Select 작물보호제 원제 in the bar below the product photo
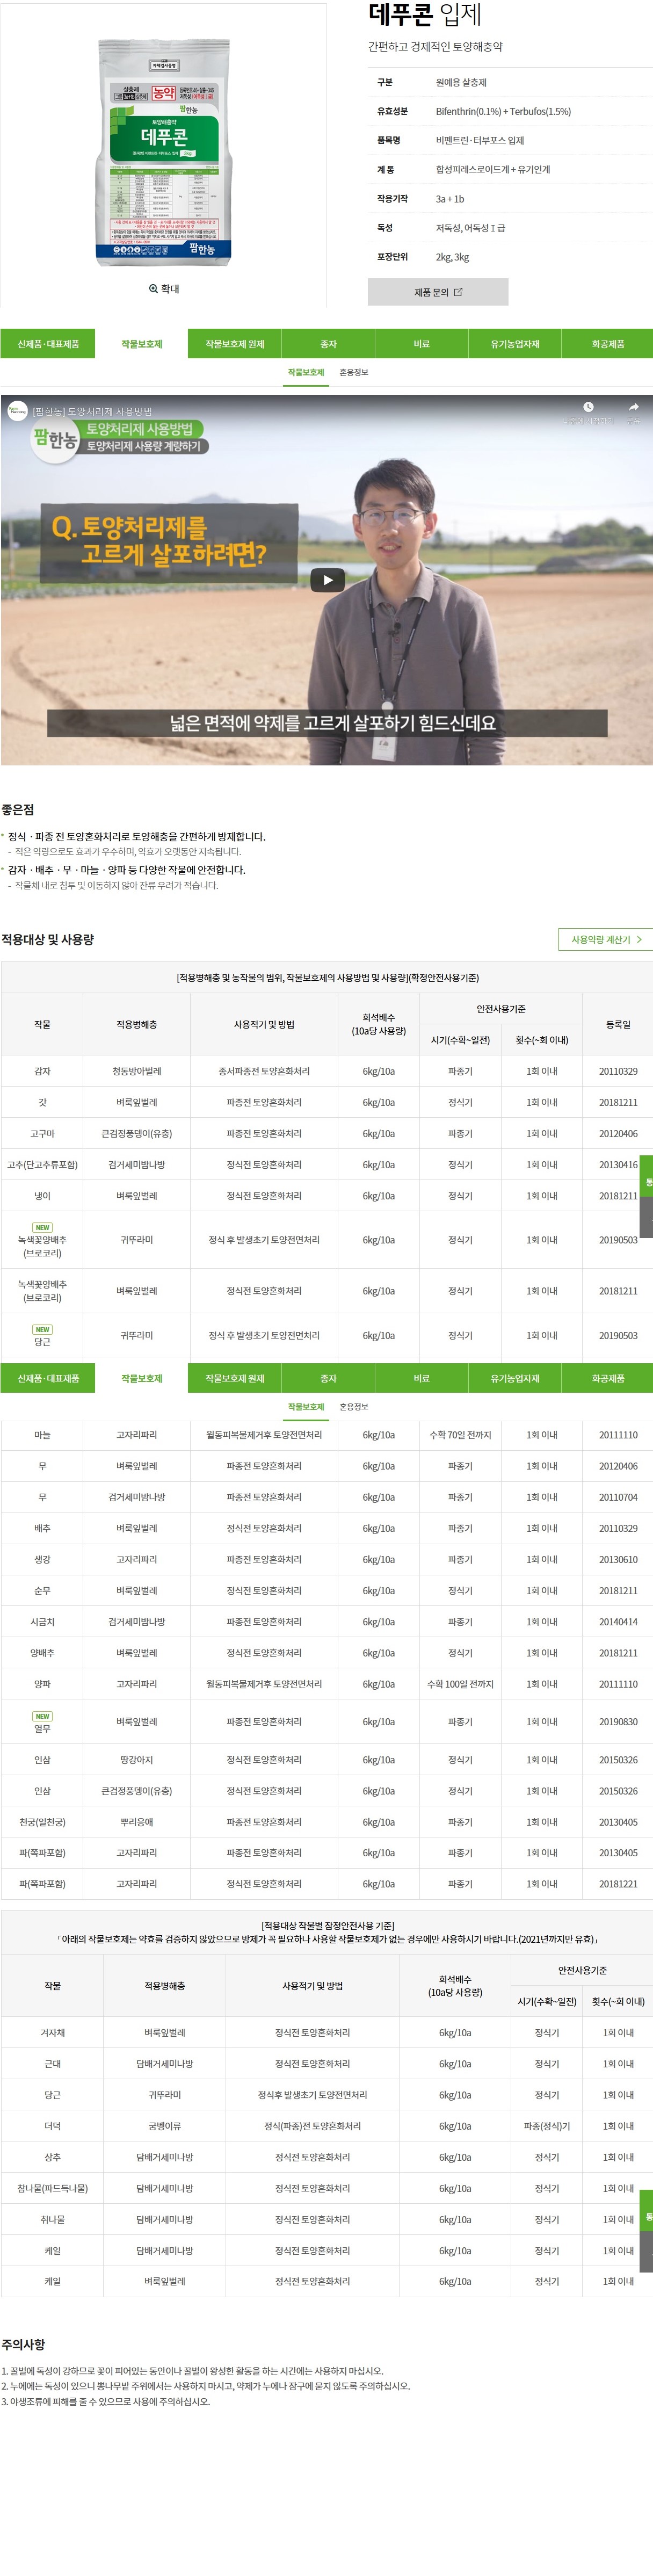 [235, 344]
